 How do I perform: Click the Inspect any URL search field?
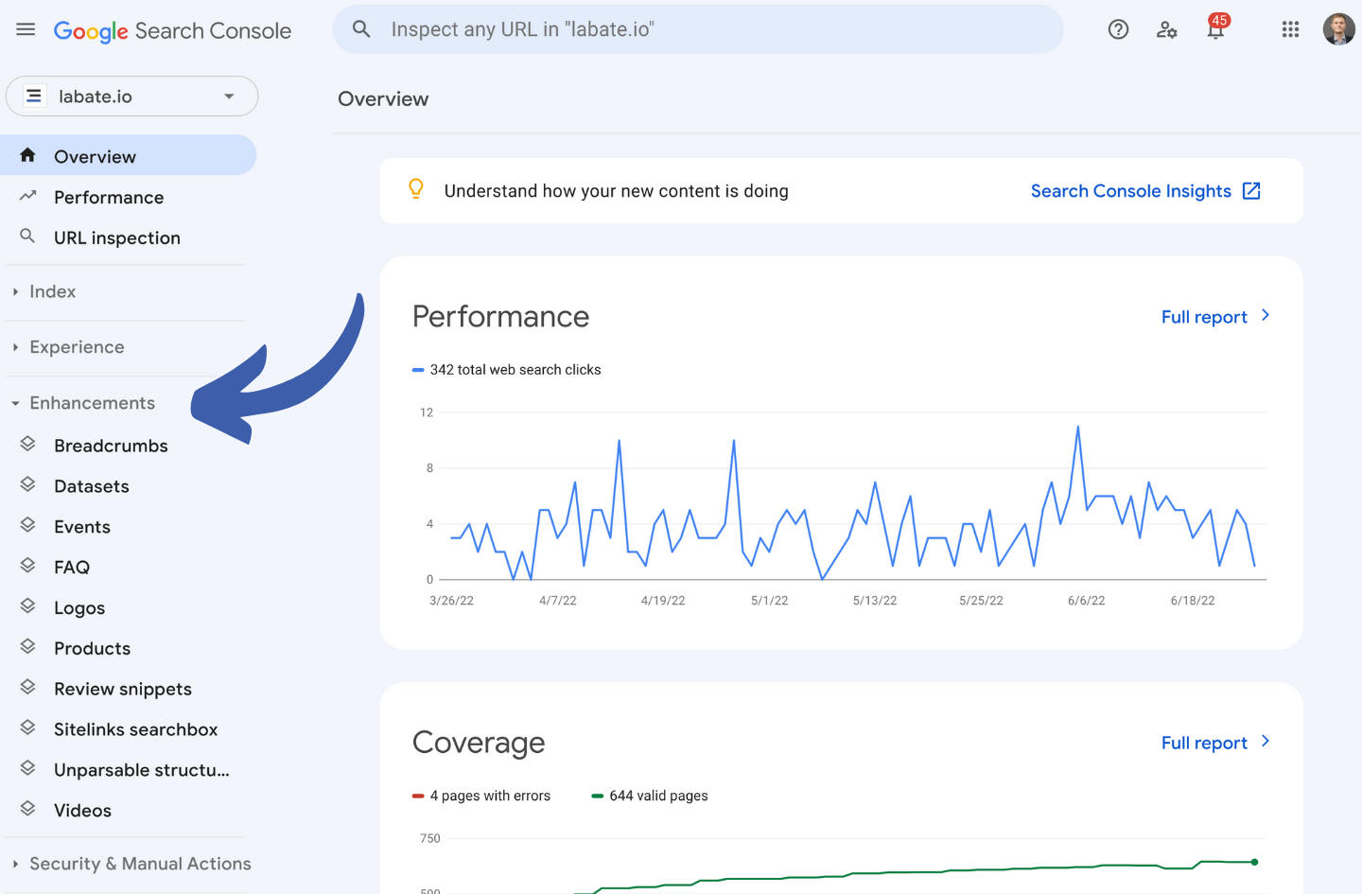click(698, 29)
